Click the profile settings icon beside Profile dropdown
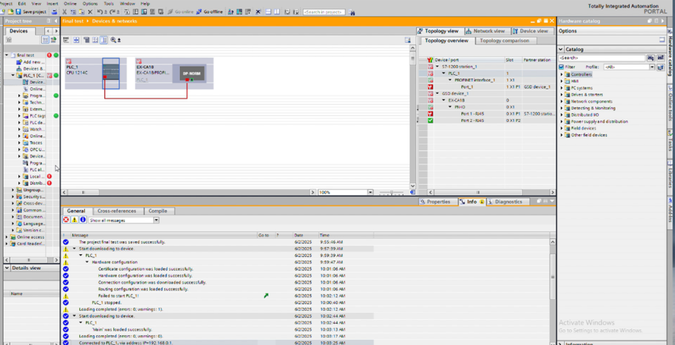The height and width of the screenshot is (345, 675). (660, 67)
